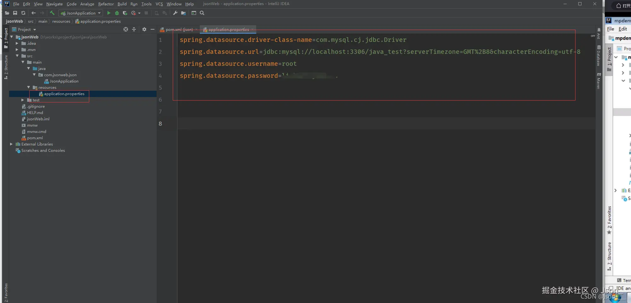631x303 pixels.
Task: Open the Refactor menu
Action: pos(106,4)
